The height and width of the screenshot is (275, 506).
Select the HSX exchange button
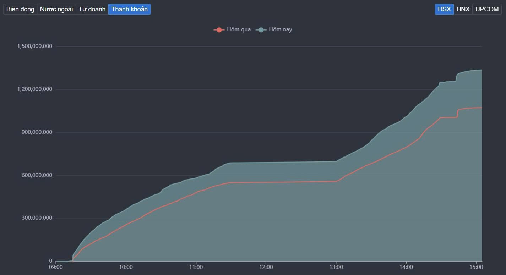444,9
